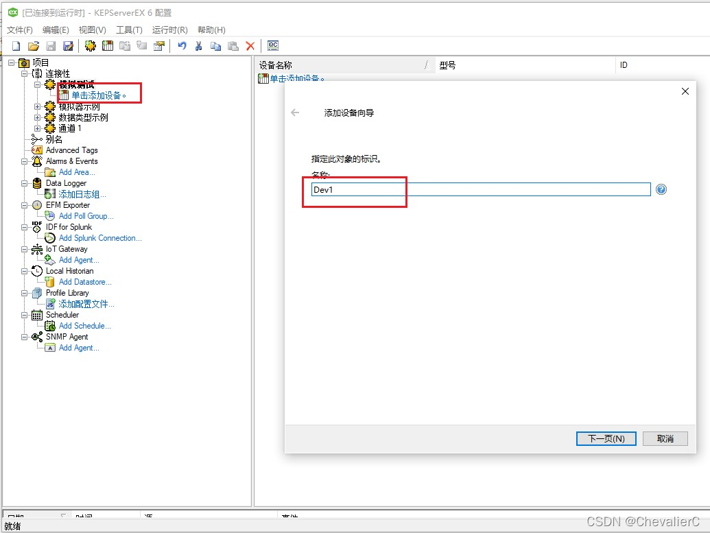Screen dimensions: 710x533
Task: Click the 取消 button in wizard
Action: (x=665, y=438)
